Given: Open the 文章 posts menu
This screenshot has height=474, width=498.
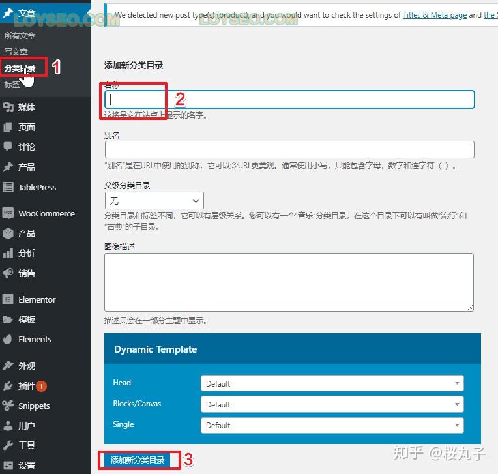Looking at the screenshot, I should click(x=27, y=13).
